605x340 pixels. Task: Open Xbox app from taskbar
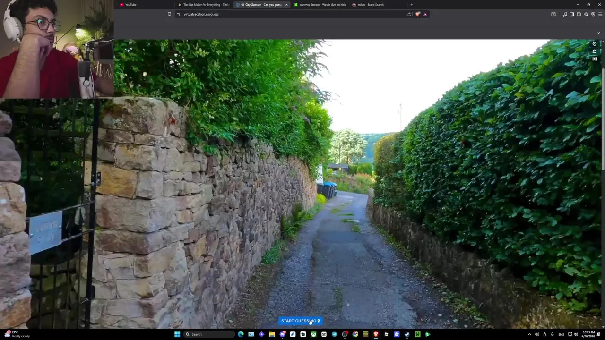coord(313,334)
